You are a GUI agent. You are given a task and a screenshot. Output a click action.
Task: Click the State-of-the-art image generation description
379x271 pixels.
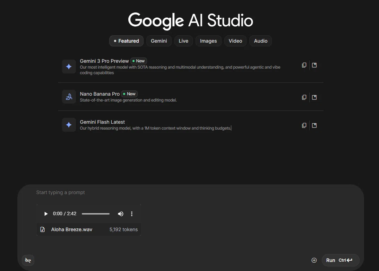128,100
